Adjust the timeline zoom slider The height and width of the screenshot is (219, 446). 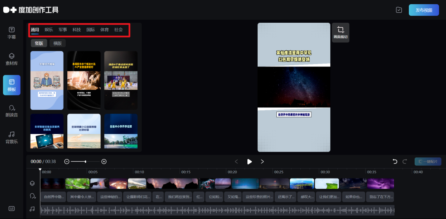[85, 162]
